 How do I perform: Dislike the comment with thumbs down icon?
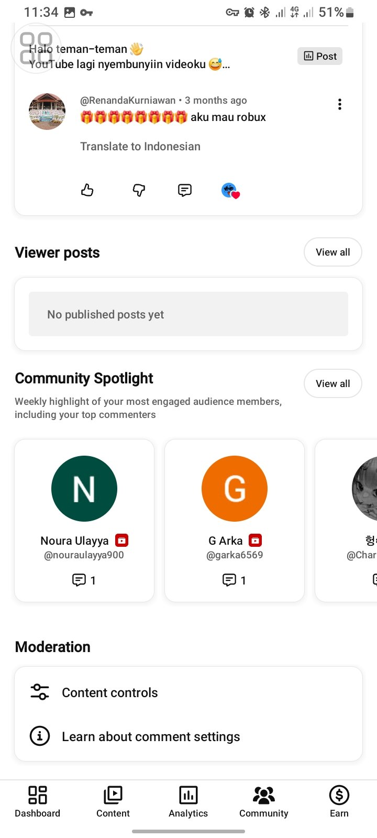[139, 190]
